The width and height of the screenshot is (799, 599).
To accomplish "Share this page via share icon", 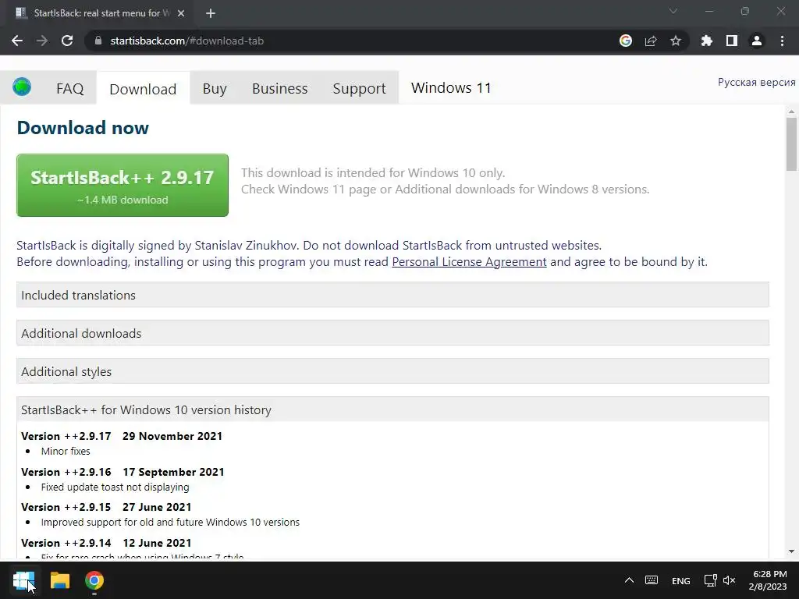I will point(651,41).
